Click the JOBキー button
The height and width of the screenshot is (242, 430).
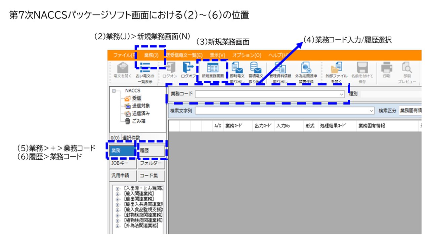[x=122, y=163]
